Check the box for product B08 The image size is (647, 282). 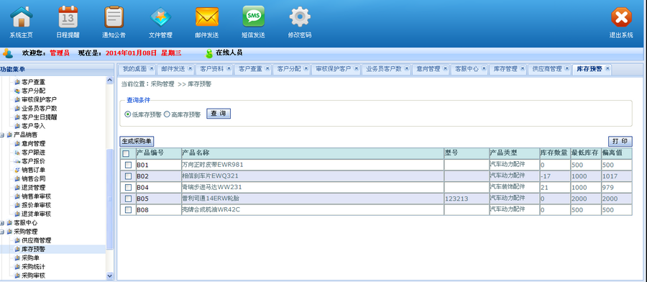pyautogui.click(x=129, y=210)
